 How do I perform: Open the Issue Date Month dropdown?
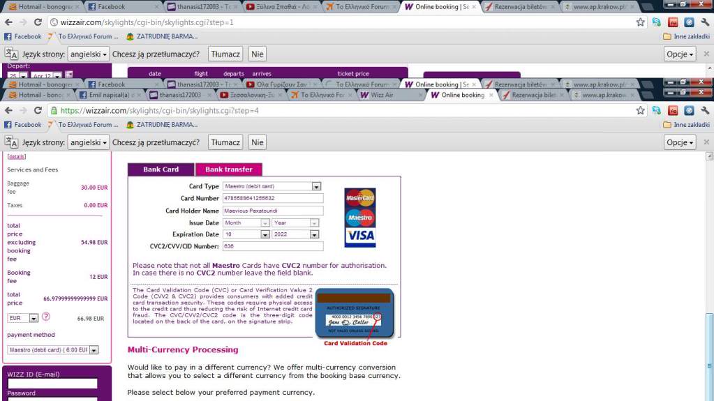pyautogui.click(x=246, y=222)
